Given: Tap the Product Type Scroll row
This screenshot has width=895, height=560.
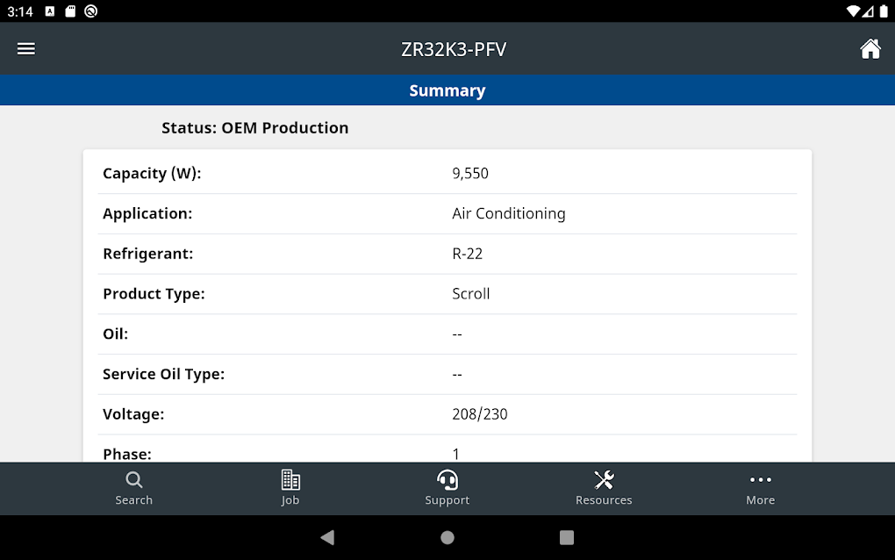Looking at the screenshot, I should click(x=447, y=294).
